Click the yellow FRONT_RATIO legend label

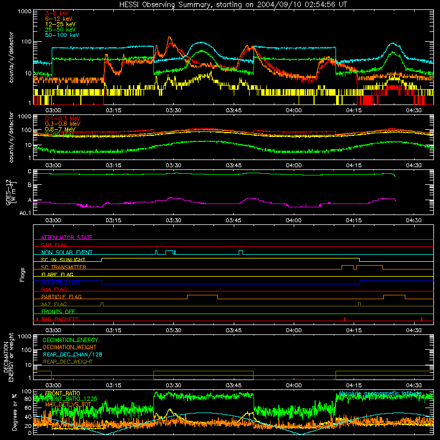[62, 393]
